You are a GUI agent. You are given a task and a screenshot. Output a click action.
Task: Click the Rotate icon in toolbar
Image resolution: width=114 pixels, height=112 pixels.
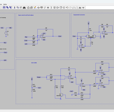pyautogui.click(x=74, y=8)
